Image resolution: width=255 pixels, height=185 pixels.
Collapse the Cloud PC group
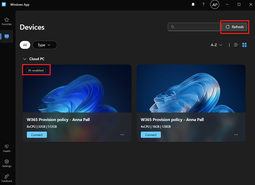pyautogui.click(x=25, y=59)
